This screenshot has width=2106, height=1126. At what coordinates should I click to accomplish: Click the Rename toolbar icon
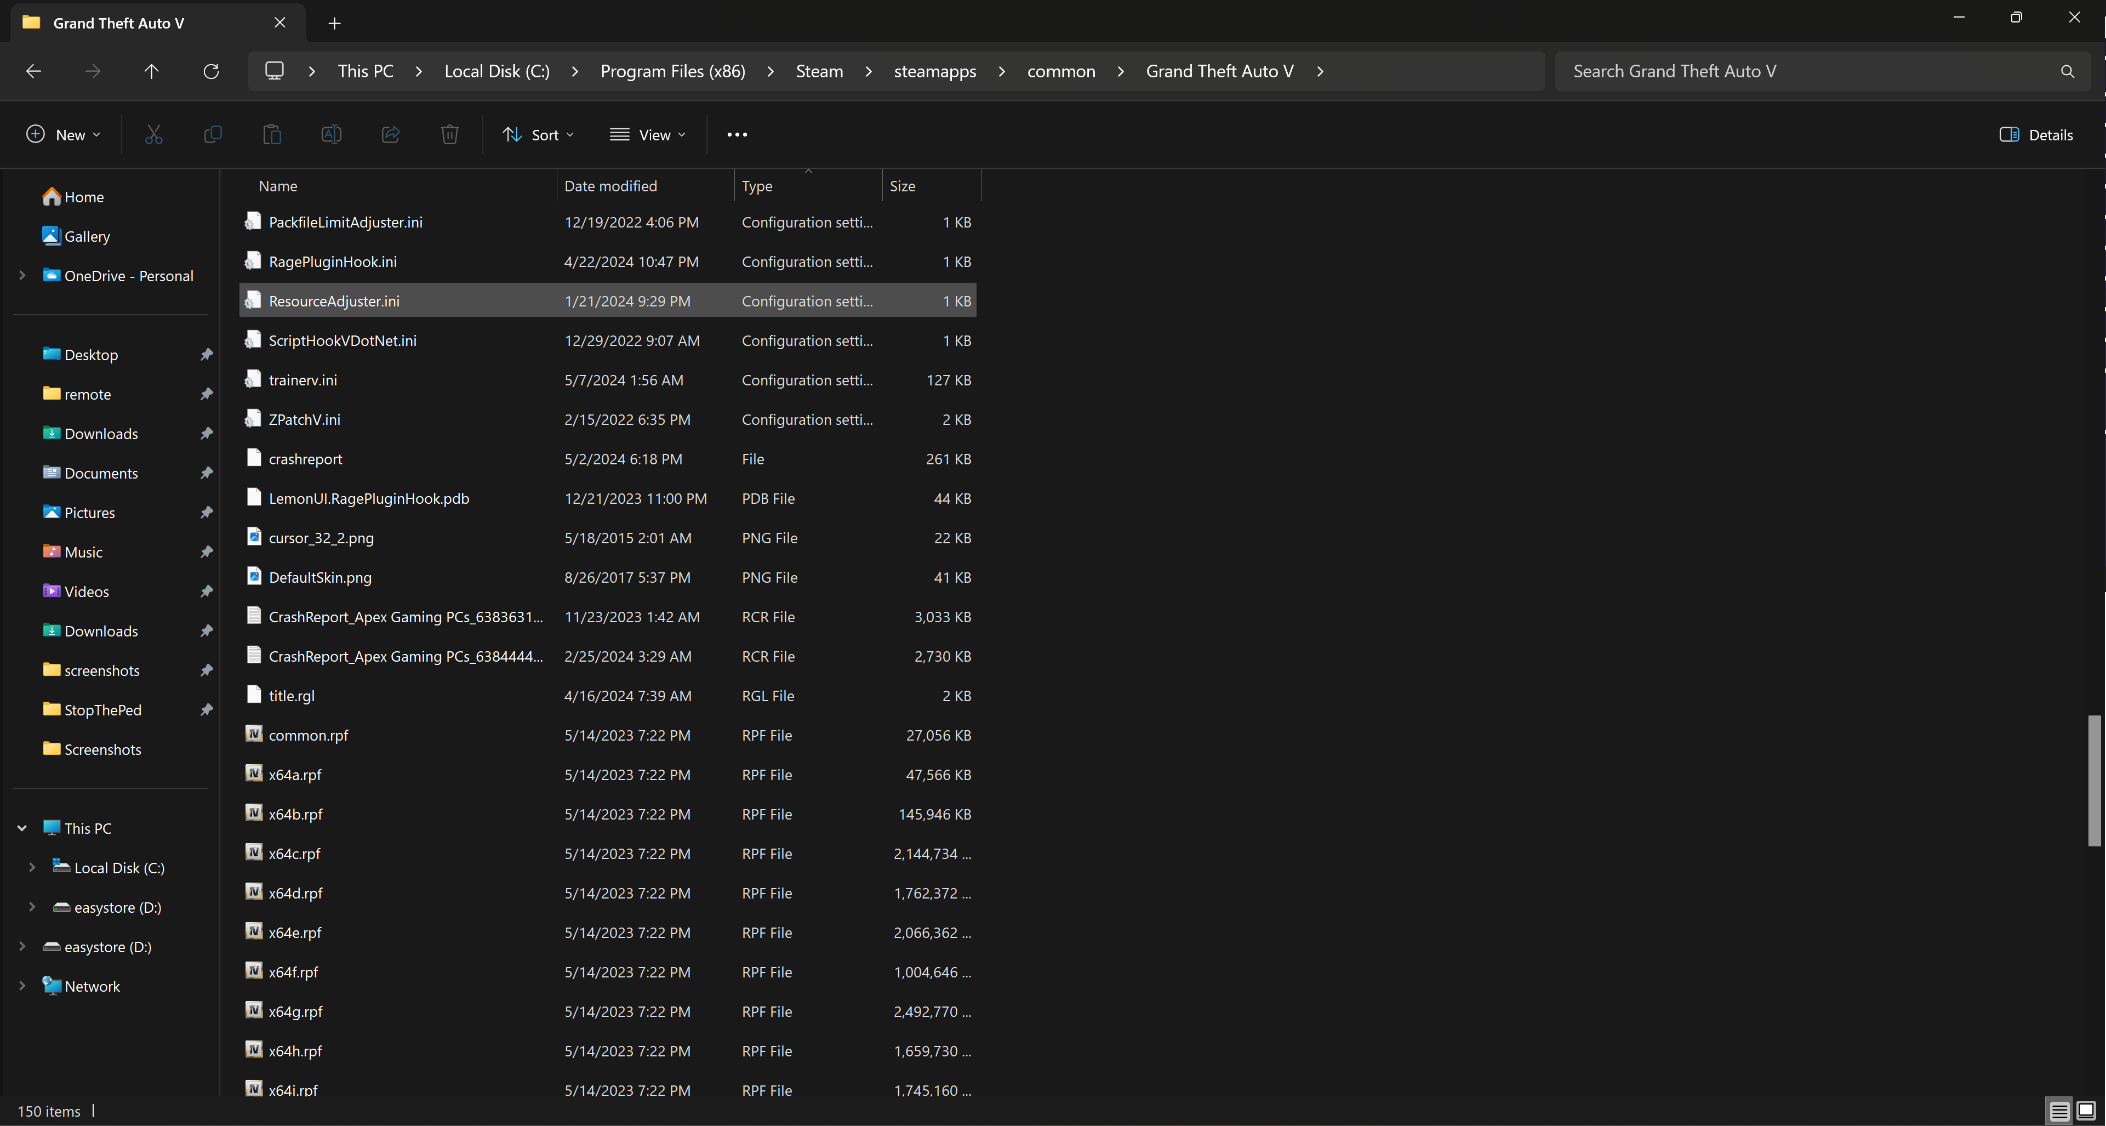[x=331, y=135]
